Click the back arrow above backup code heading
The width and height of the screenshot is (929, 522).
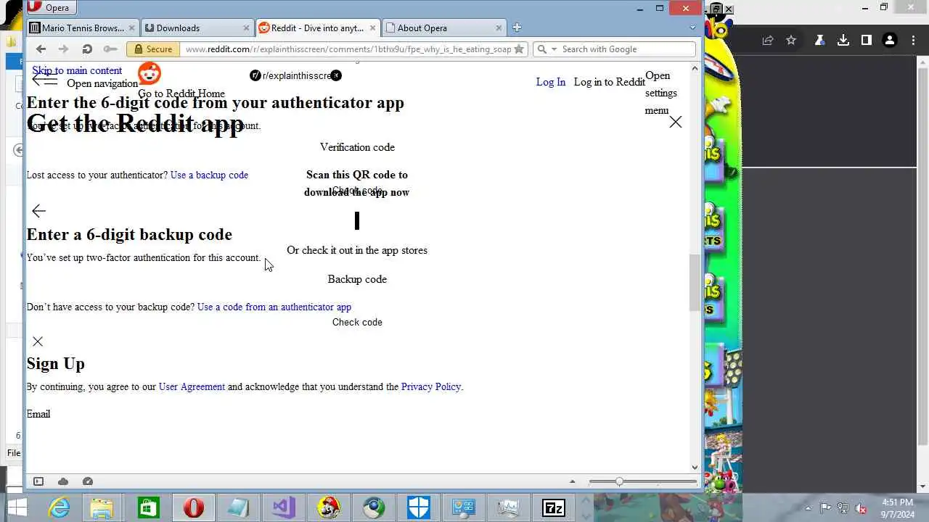point(38,211)
